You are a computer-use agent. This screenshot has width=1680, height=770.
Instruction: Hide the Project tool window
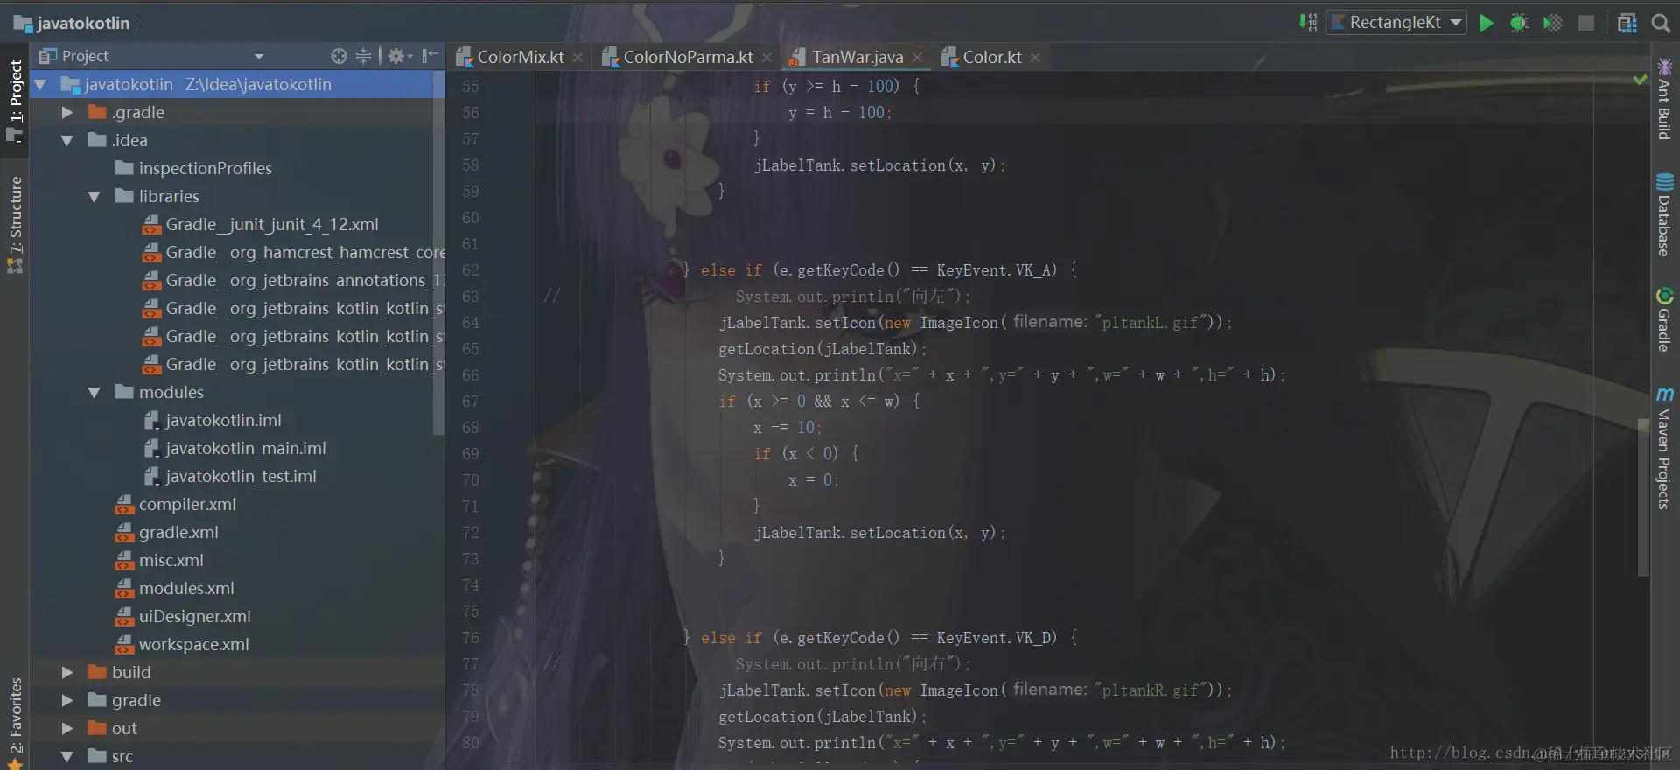(430, 56)
